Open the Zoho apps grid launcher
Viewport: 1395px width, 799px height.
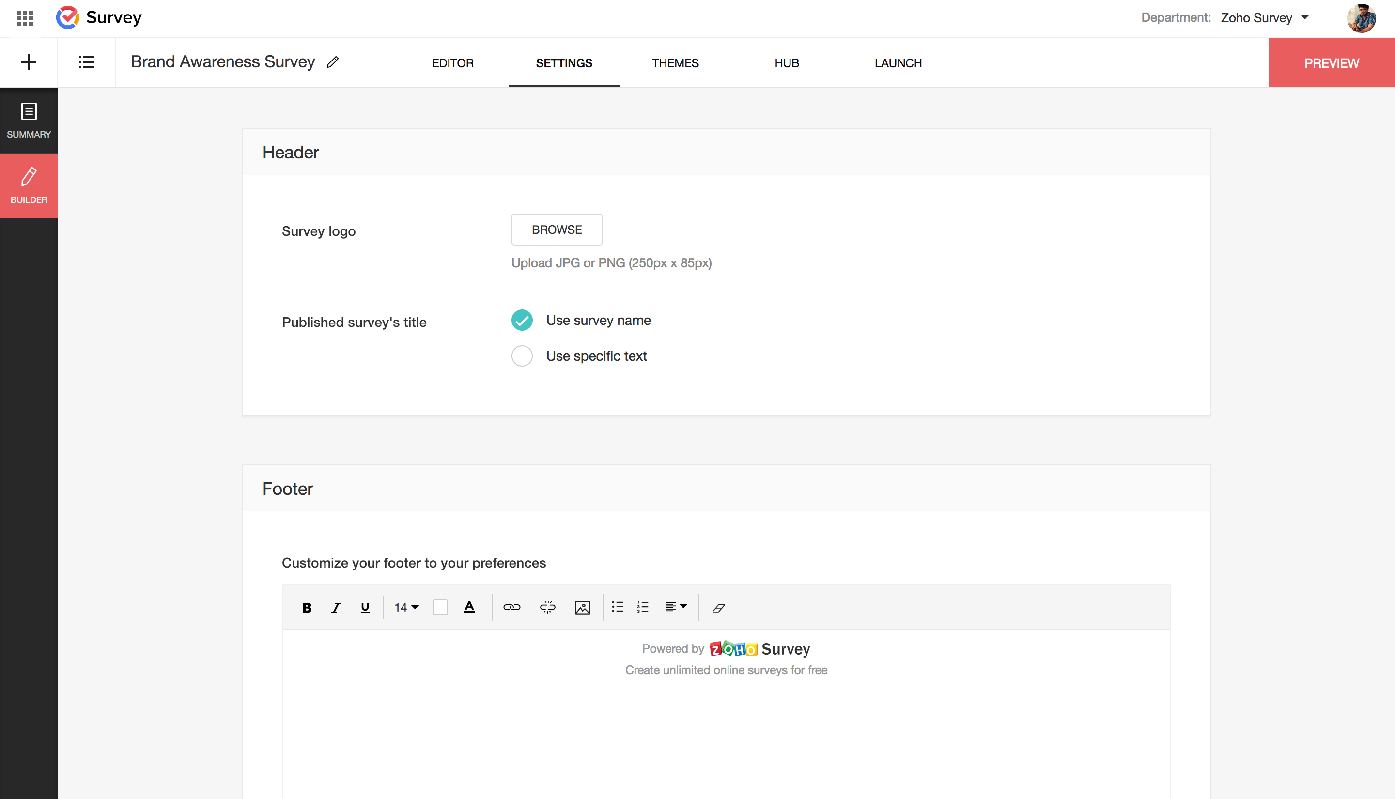(25, 18)
